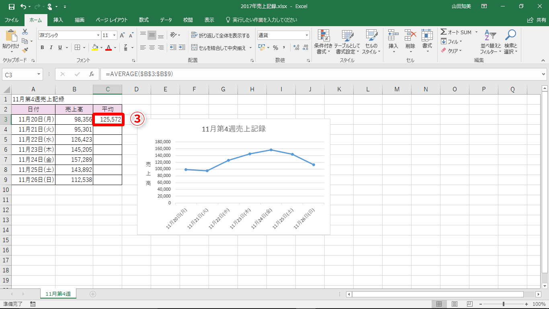Open Sort & Filter (並べ替えとフィルター)
549x309 pixels.
pos(491,42)
